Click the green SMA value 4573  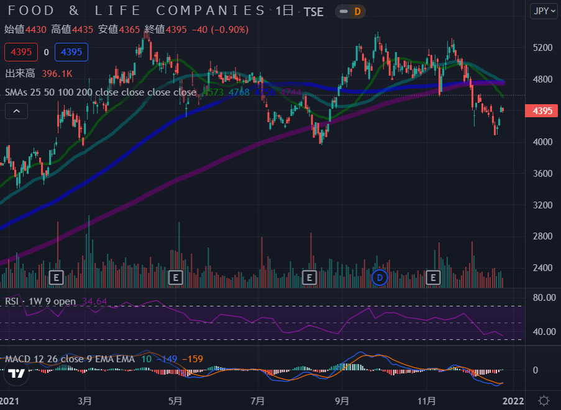[x=213, y=92]
